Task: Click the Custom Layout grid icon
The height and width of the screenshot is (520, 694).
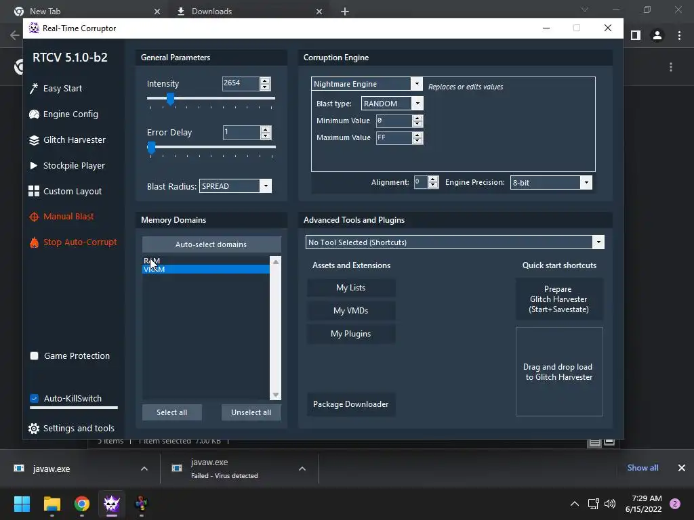Action: click(x=34, y=191)
